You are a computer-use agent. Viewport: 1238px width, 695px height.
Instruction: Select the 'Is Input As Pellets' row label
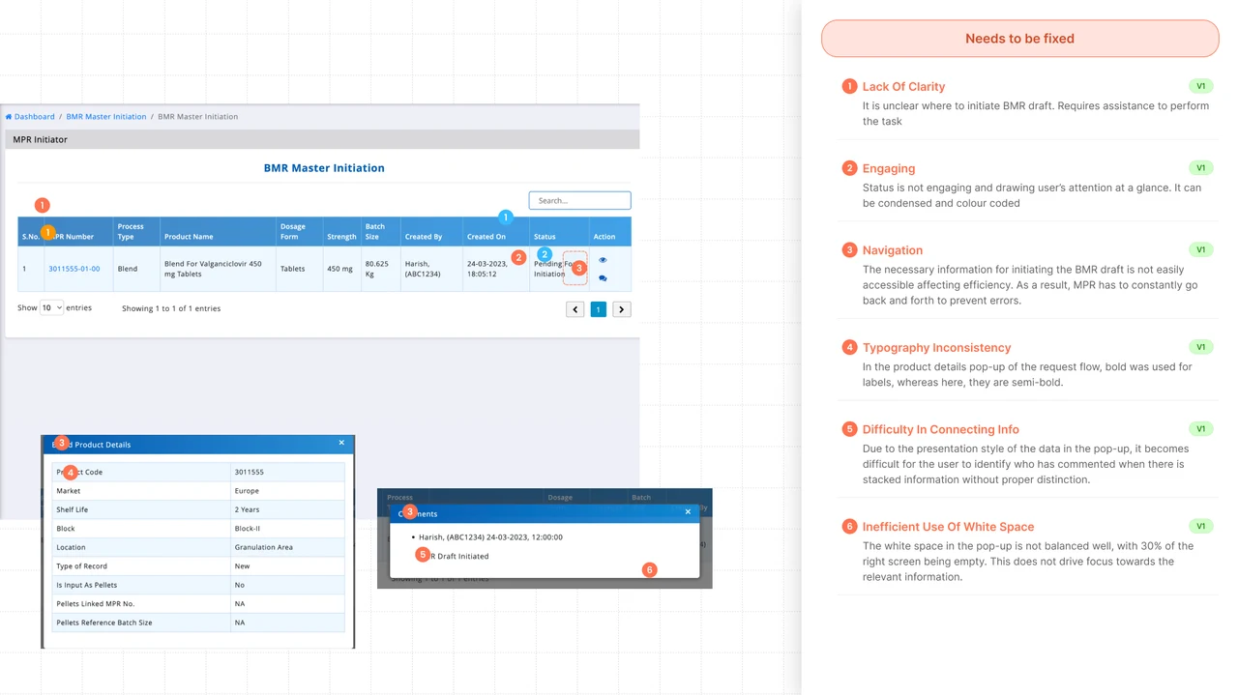87,585
